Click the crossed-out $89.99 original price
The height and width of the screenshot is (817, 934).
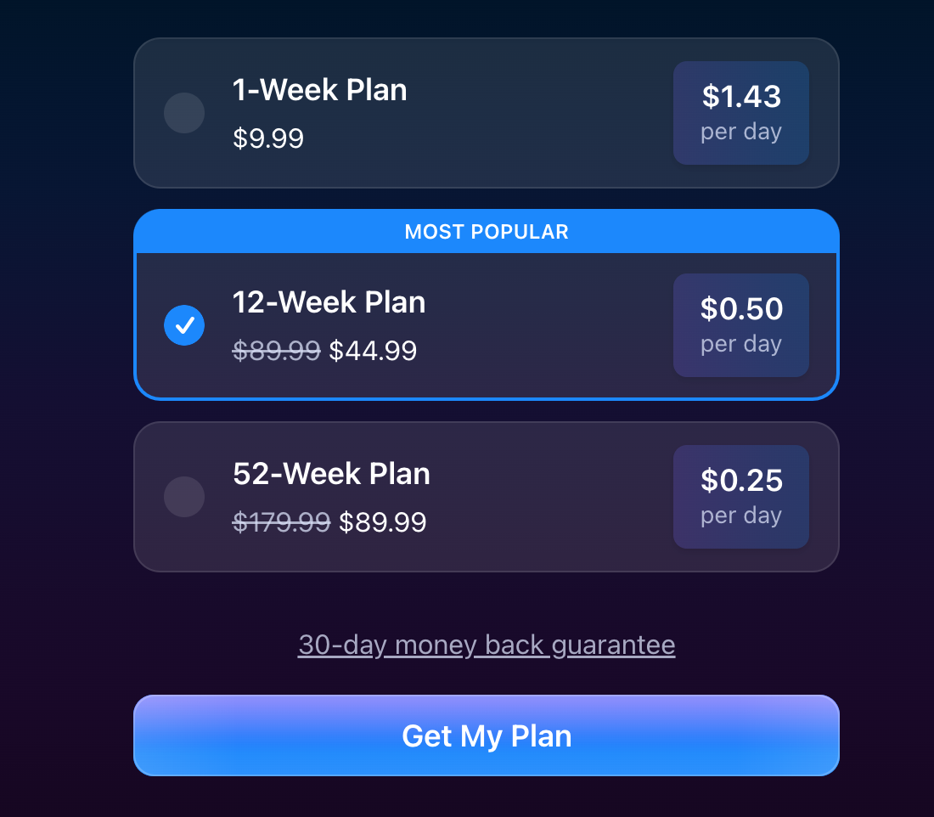tap(277, 351)
